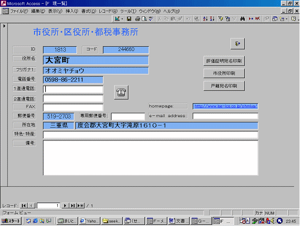Click the Print toolbar icon
This screenshot has height=226, width=300.
tap(138, 19)
